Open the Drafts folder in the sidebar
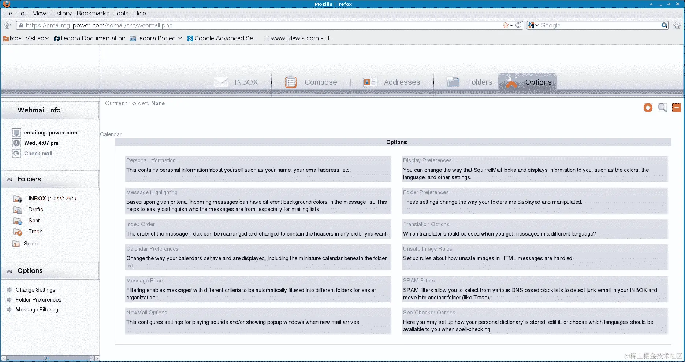This screenshot has width=685, height=362. click(36, 210)
